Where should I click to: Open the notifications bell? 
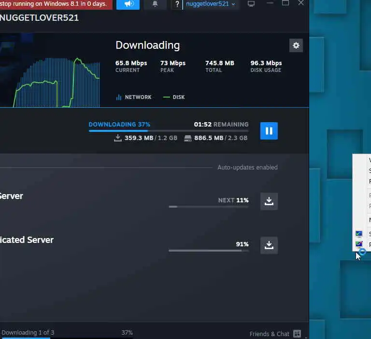click(x=155, y=4)
